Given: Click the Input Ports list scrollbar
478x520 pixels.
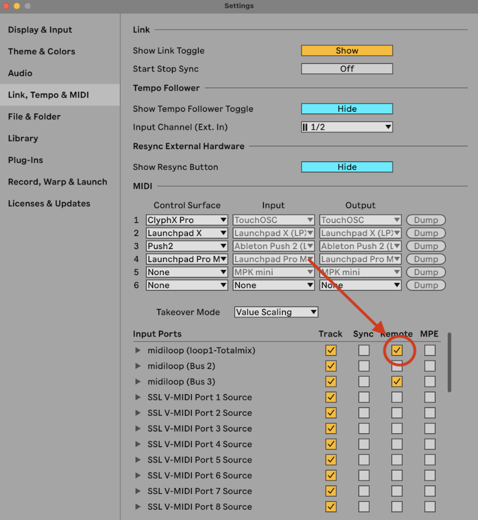Looking at the screenshot, I should click(x=449, y=362).
